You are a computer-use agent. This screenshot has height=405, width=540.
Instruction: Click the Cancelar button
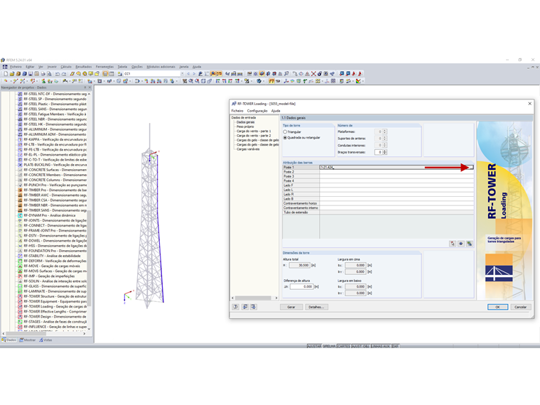pos(520,307)
